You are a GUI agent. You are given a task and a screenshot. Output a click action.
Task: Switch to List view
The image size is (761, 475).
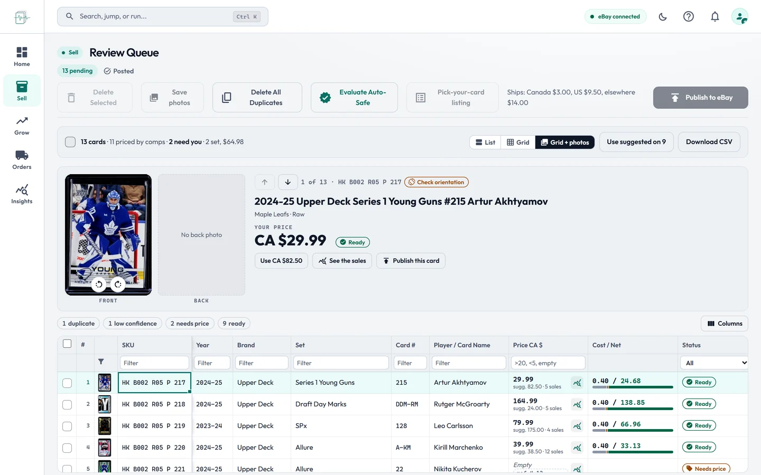click(485, 142)
